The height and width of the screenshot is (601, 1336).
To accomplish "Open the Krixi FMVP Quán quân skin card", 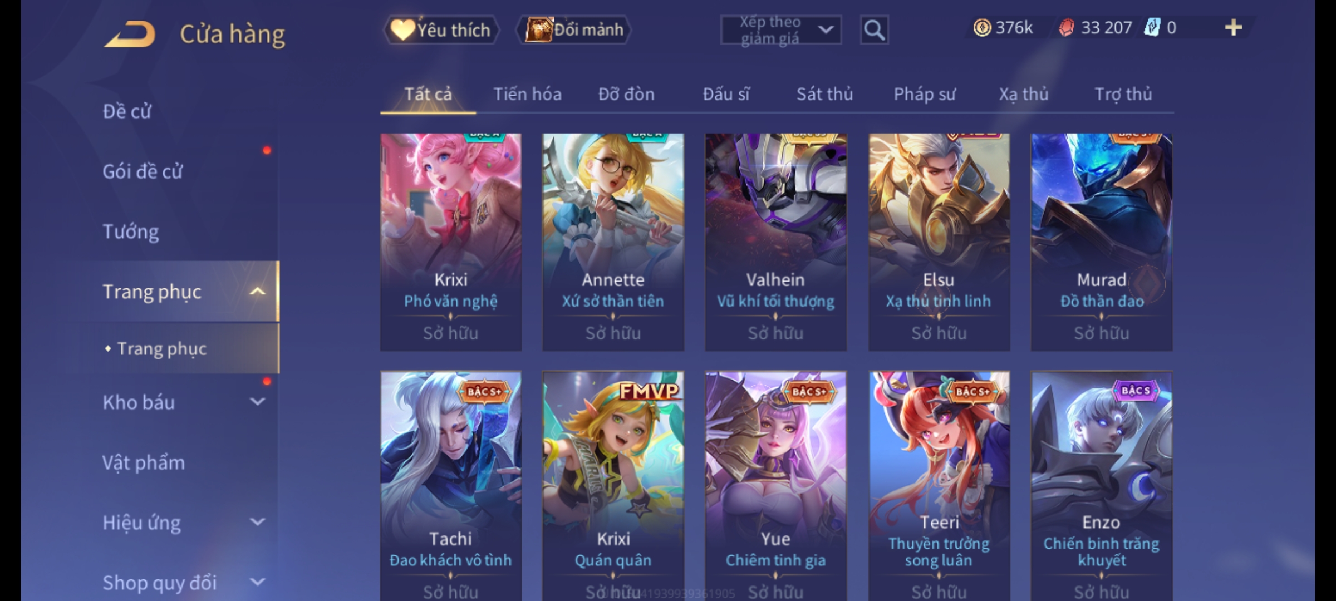I will (613, 485).
